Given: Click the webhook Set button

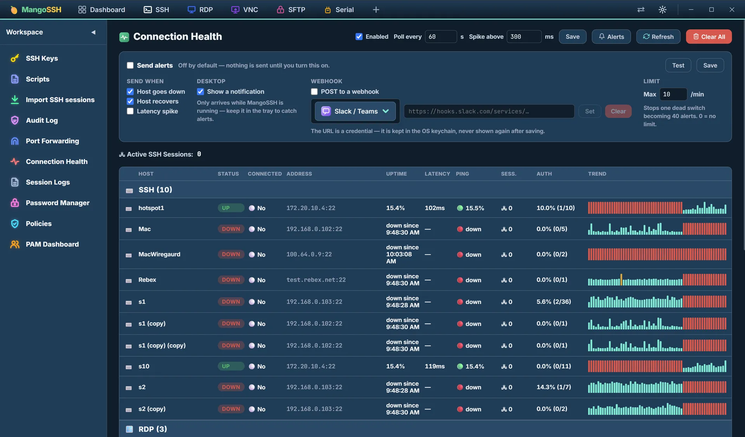Looking at the screenshot, I should (590, 111).
